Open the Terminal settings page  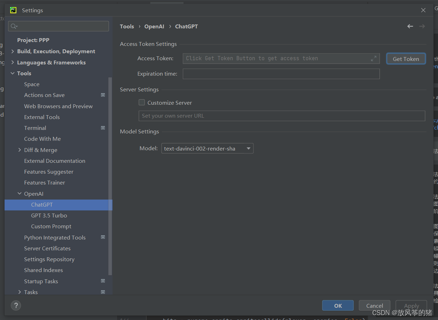pyautogui.click(x=35, y=128)
